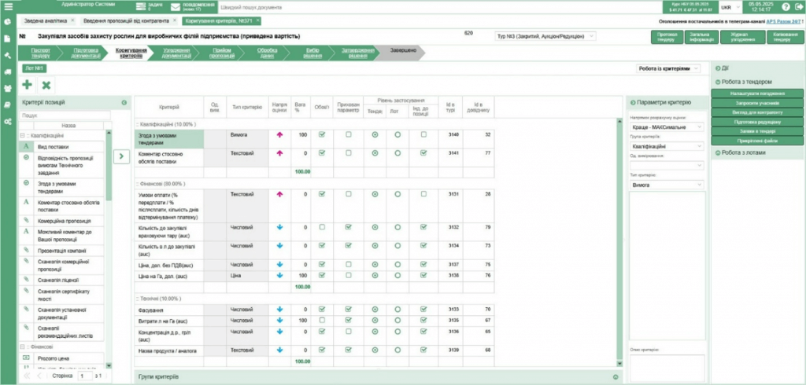Click the move-right arrow between panels

(121, 156)
